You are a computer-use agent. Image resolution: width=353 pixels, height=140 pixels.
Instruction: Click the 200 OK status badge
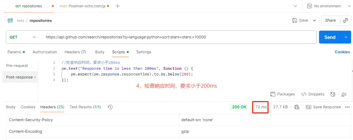click(239, 107)
